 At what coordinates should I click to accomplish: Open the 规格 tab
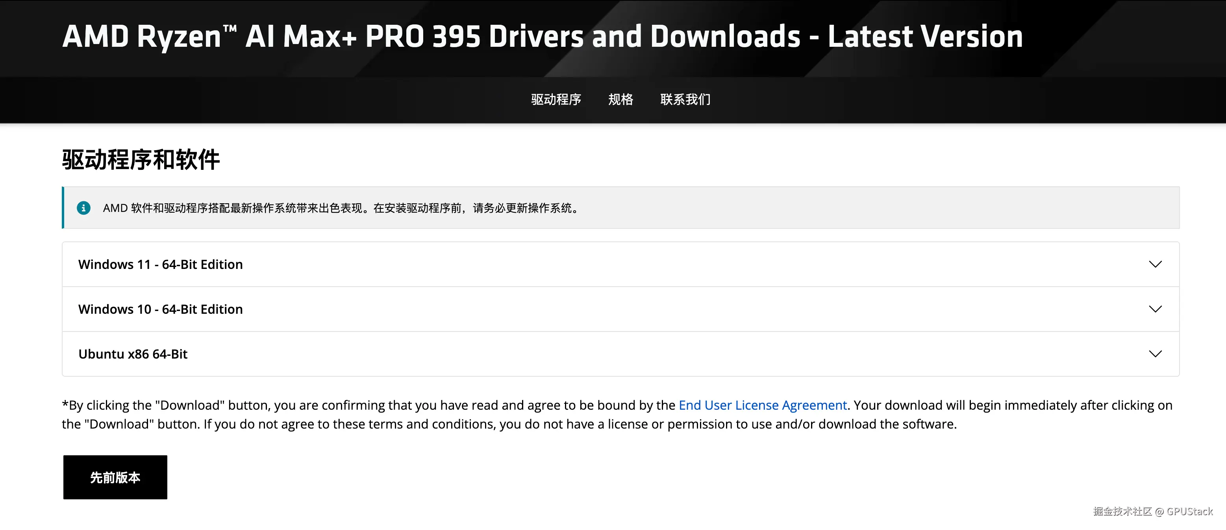(620, 99)
